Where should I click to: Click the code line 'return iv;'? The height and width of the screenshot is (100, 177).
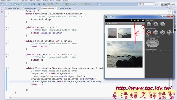(x=38, y=84)
